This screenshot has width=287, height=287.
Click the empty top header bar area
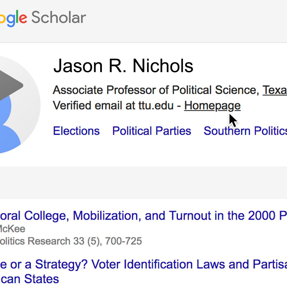click(x=183, y=21)
